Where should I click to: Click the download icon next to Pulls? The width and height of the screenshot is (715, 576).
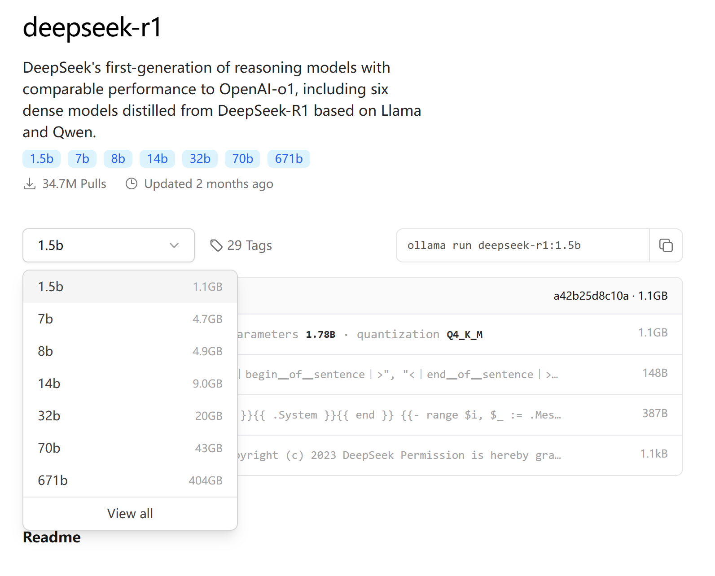coord(30,184)
